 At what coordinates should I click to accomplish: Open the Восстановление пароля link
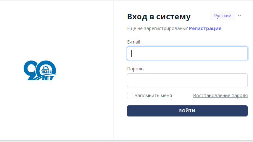[x=220, y=96]
